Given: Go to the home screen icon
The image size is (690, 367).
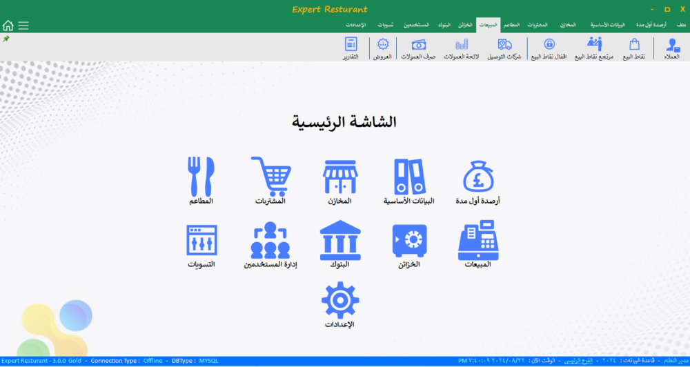Looking at the screenshot, I should (8, 26).
